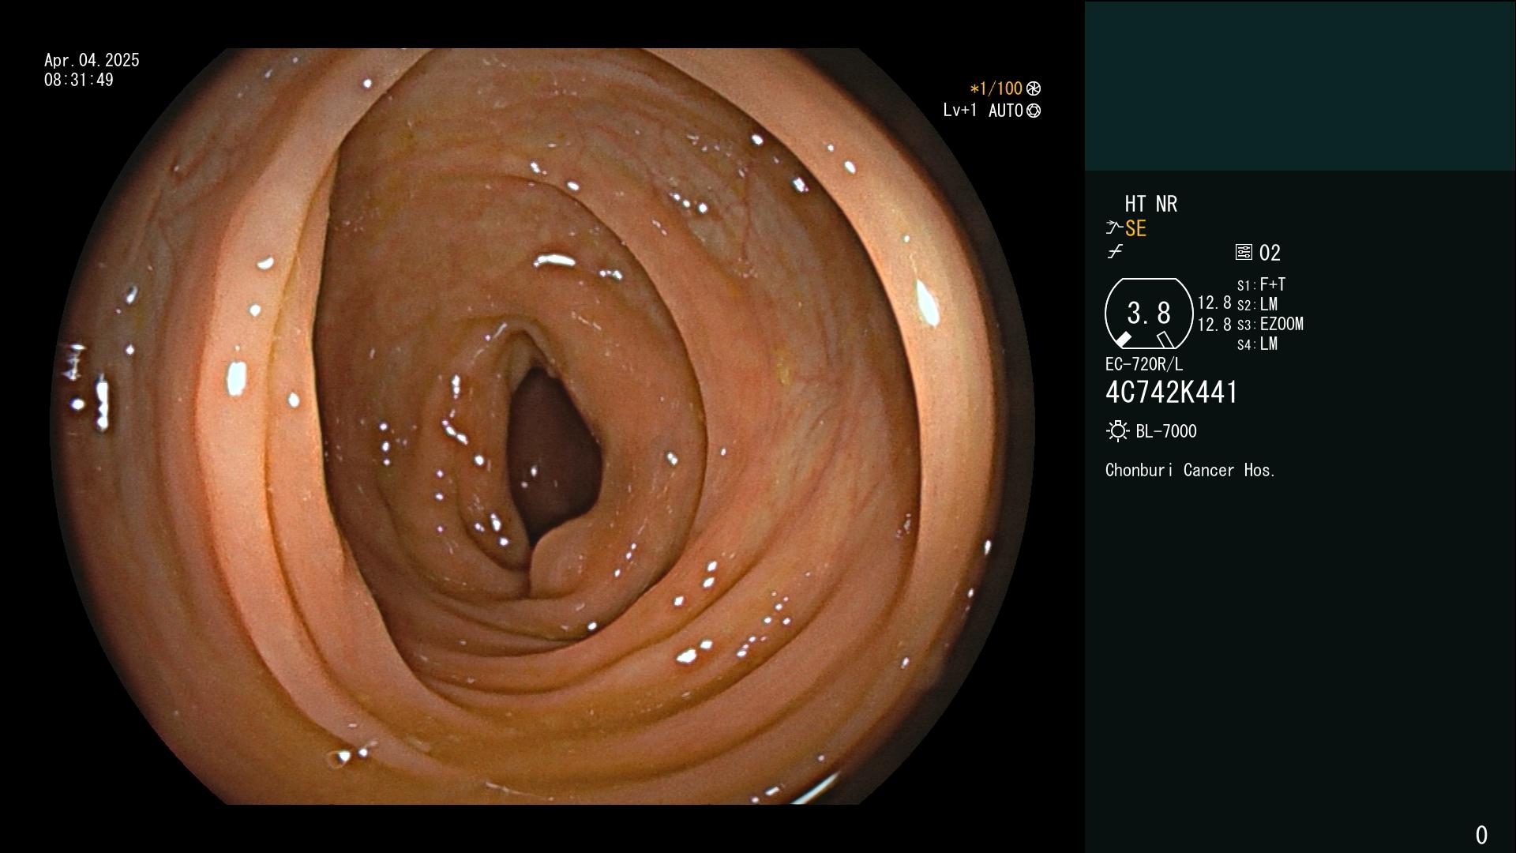Click the serial number 4C742K441
Image resolution: width=1516 pixels, height=853 pixels.
[x=1172, y=393]
